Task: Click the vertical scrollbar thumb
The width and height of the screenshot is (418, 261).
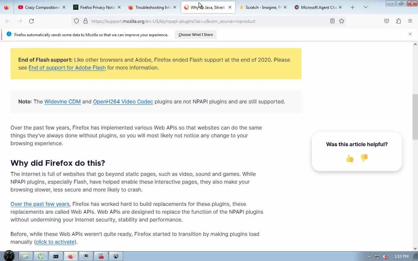Action: [415, 117]
